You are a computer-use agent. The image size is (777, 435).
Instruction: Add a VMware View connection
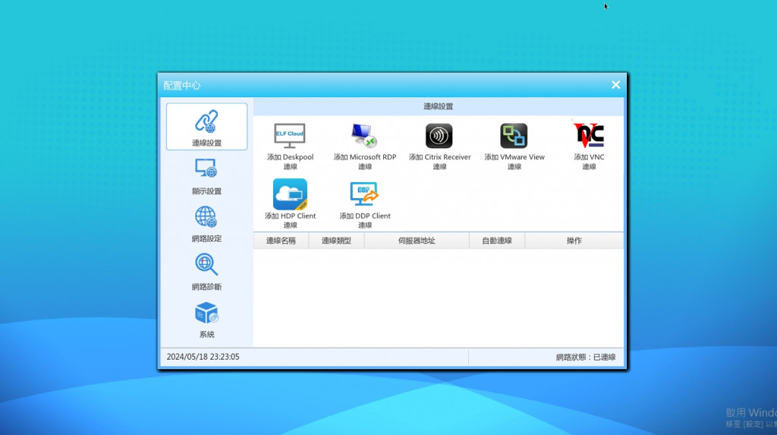pos(514,147)
